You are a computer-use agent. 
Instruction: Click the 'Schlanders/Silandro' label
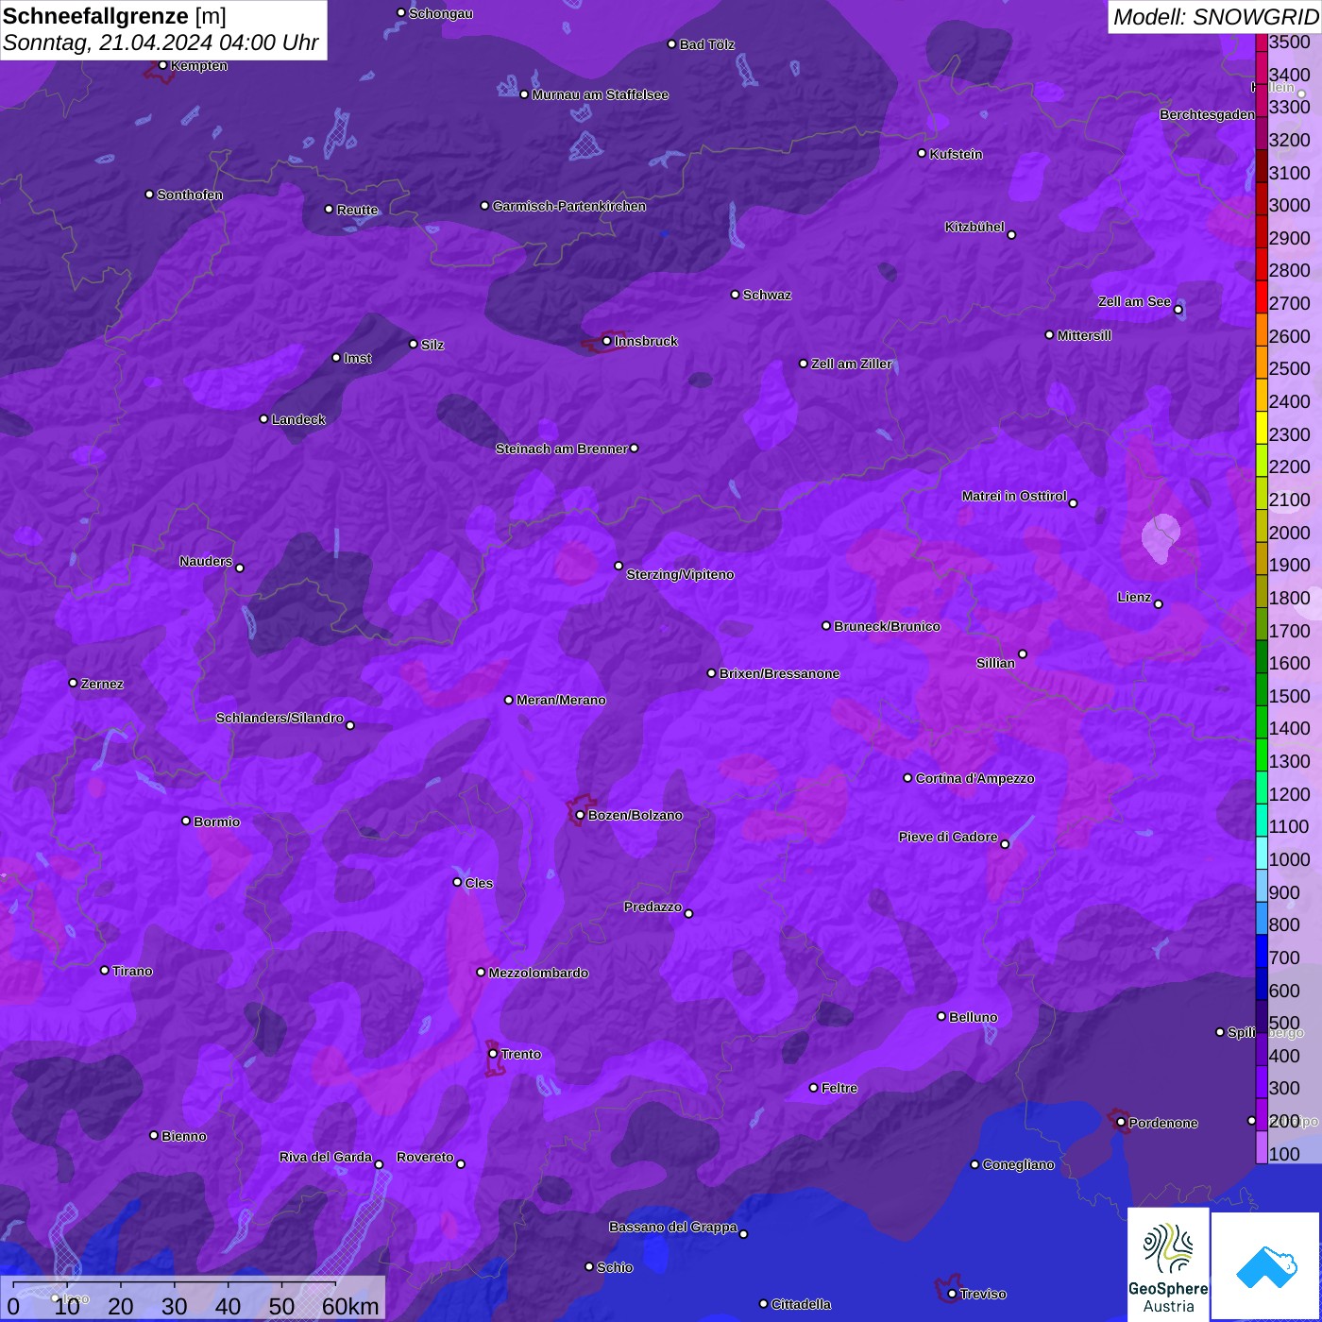280,718
